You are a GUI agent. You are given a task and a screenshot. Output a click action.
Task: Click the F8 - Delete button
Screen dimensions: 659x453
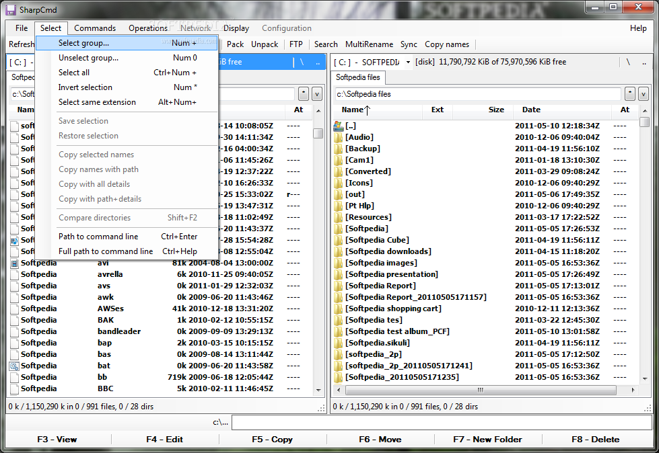pyautogui.click(x=596, y=439)
